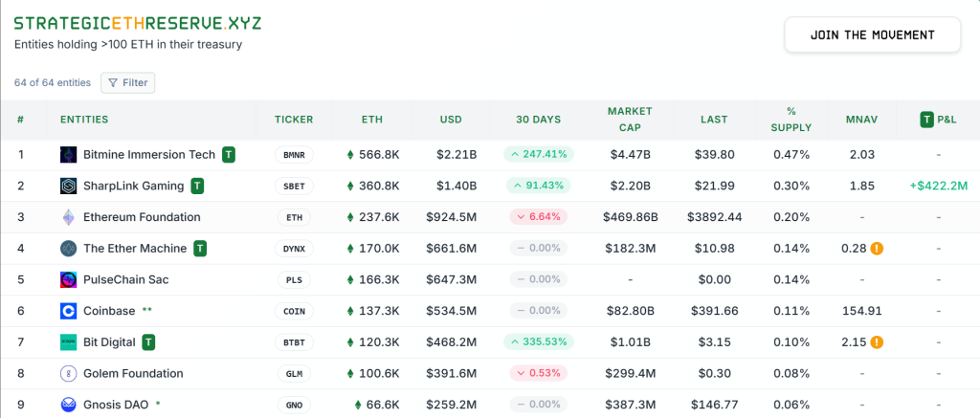980x418 pixels.
Task: Click the ETH diamond icon beside 120.3K
Action: tap(350, 342)
